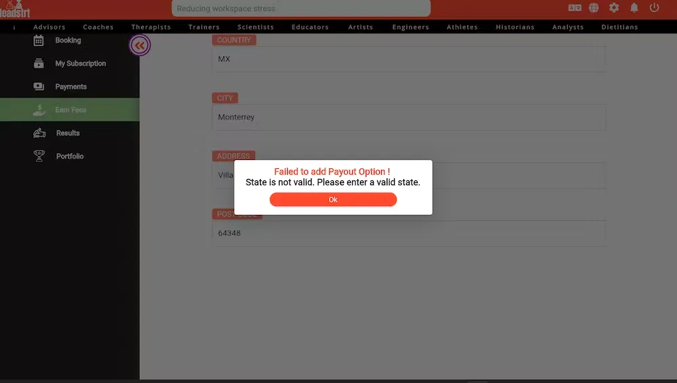Image resolution: width=677 pixels, height=383 pixels.
Task: Click the Earn Fees hand-coin icon
Action: pyautogui.click(x=39, y=110)
